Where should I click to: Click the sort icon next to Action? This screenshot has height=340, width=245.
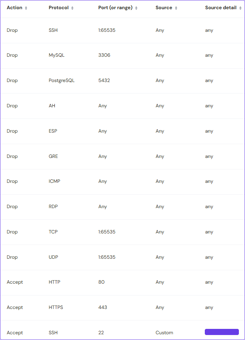point(26,8)
